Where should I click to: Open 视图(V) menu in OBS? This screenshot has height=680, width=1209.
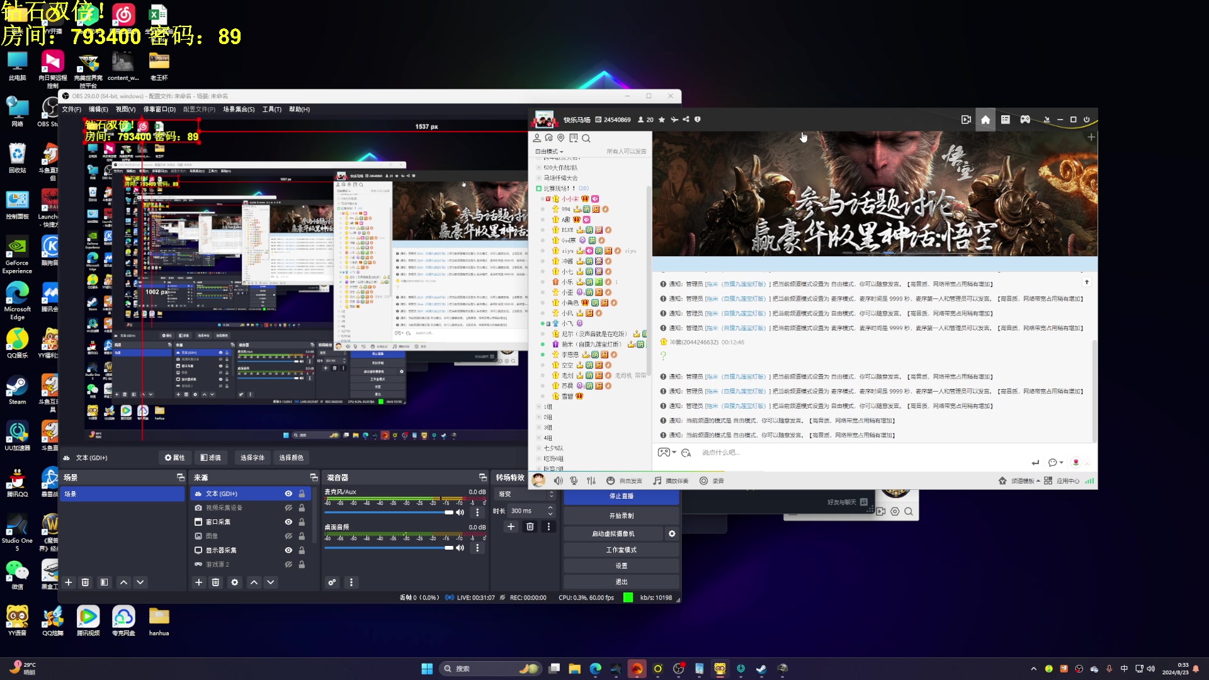point(126,110)
